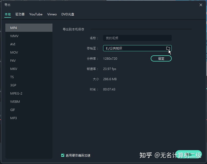207x164 pixels.
Task: Toggle the 启用硬件编码加速 checkbox
Action: tap(63, 155)
